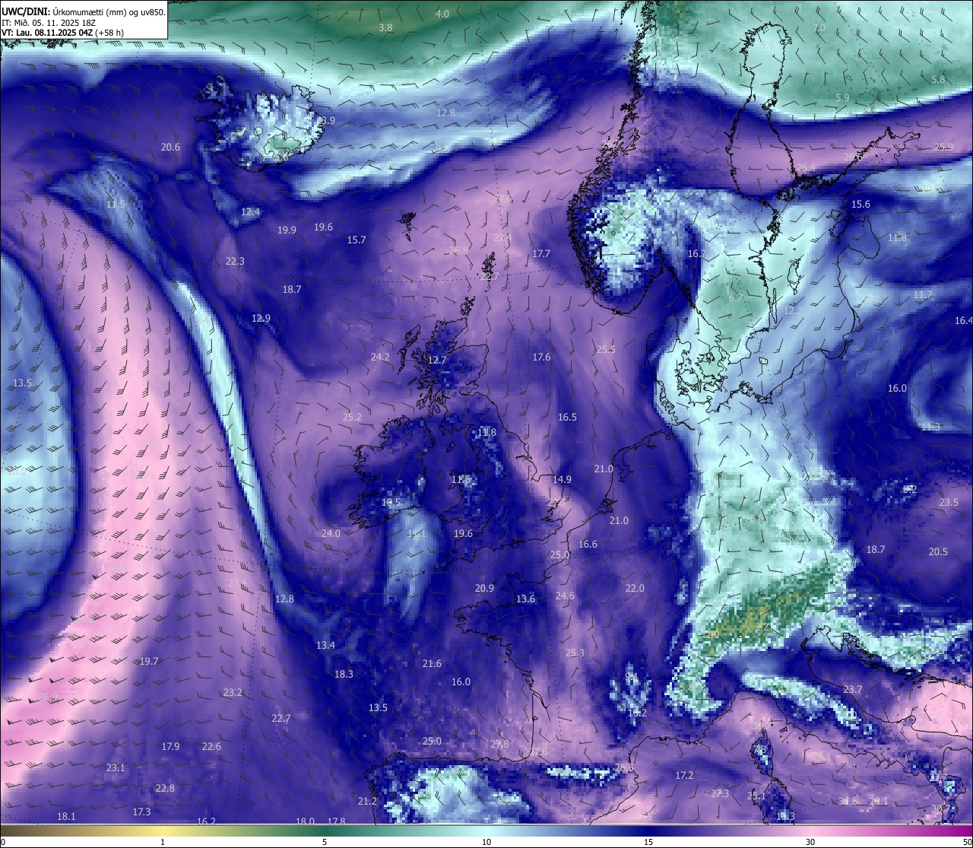Click the map value 25.5
973x848 pixels.
point(606,350)
